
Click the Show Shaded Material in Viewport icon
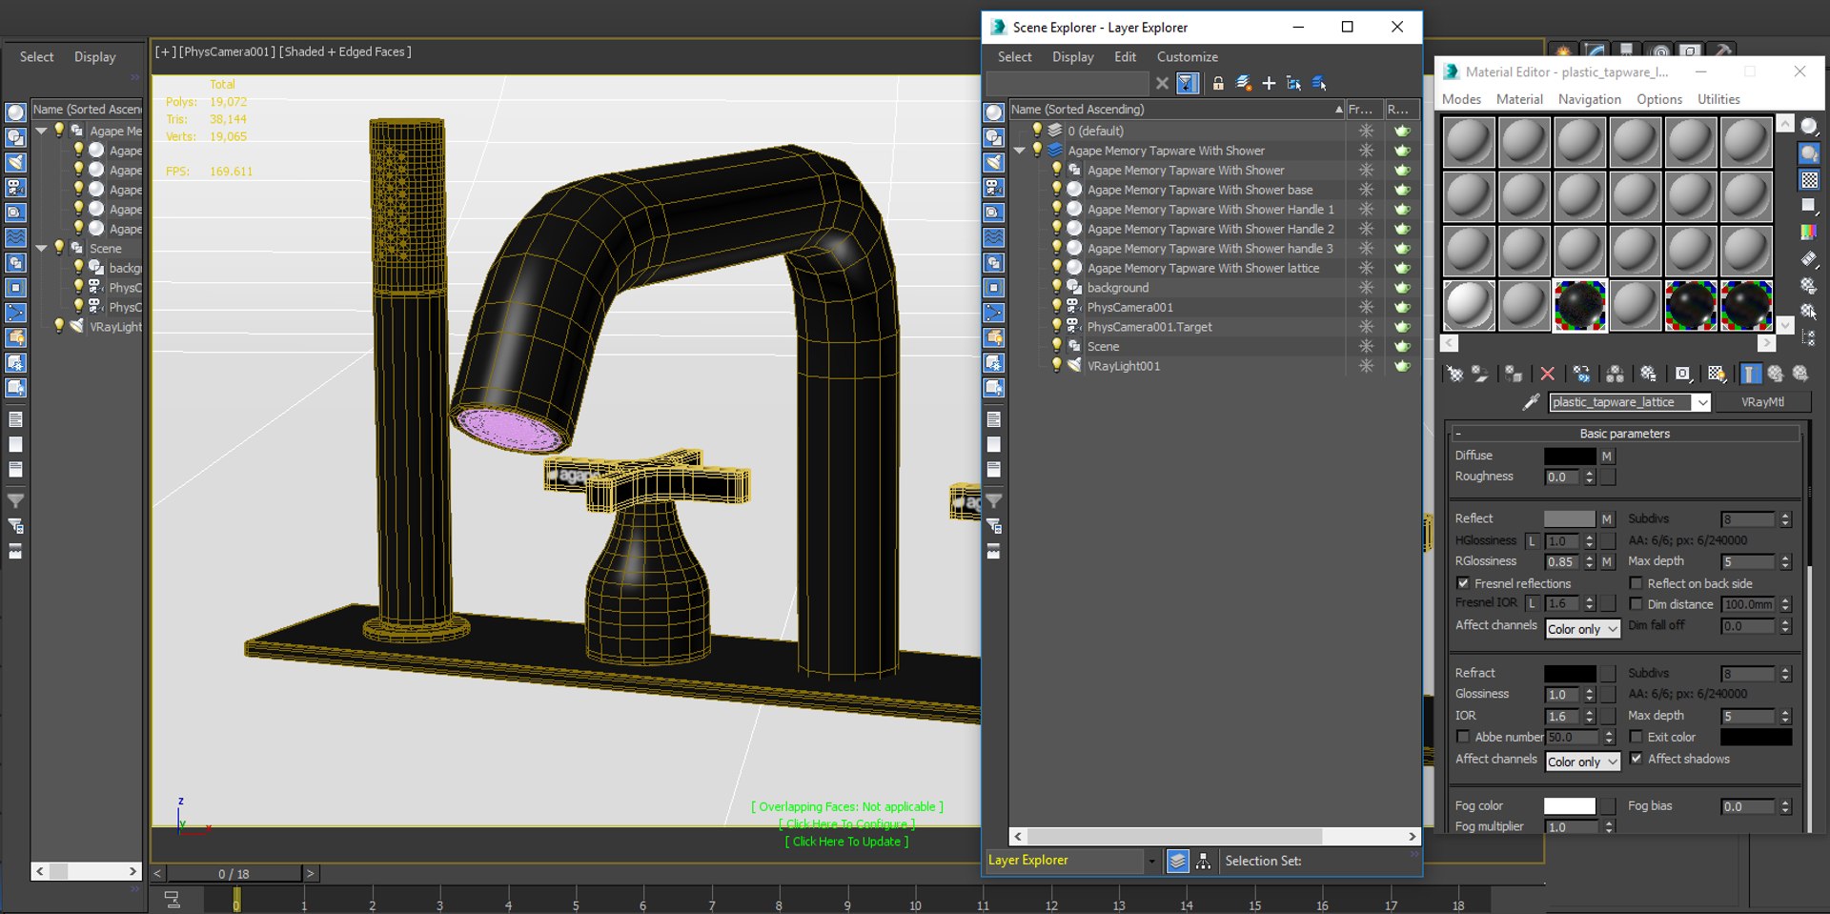(1716, 374)
